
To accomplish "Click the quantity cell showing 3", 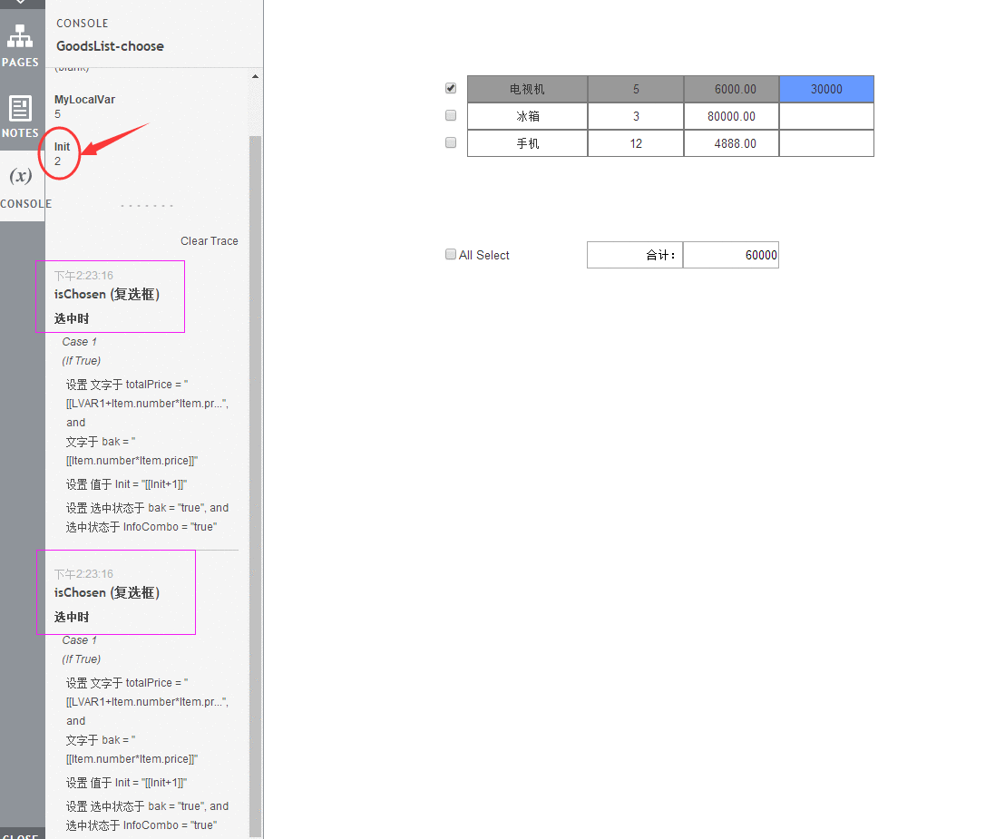I will pos(635,116).
